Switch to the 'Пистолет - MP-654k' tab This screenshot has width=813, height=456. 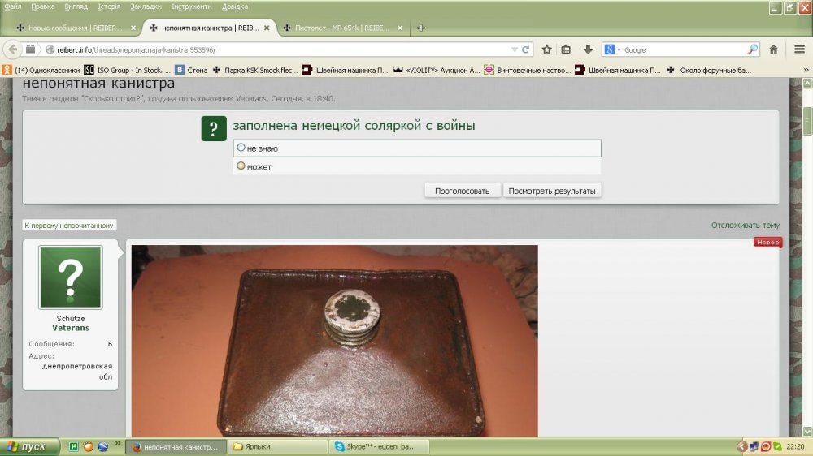pos(340,28)
